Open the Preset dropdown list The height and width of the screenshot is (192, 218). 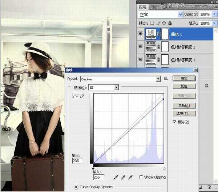(x=158, y=79)
